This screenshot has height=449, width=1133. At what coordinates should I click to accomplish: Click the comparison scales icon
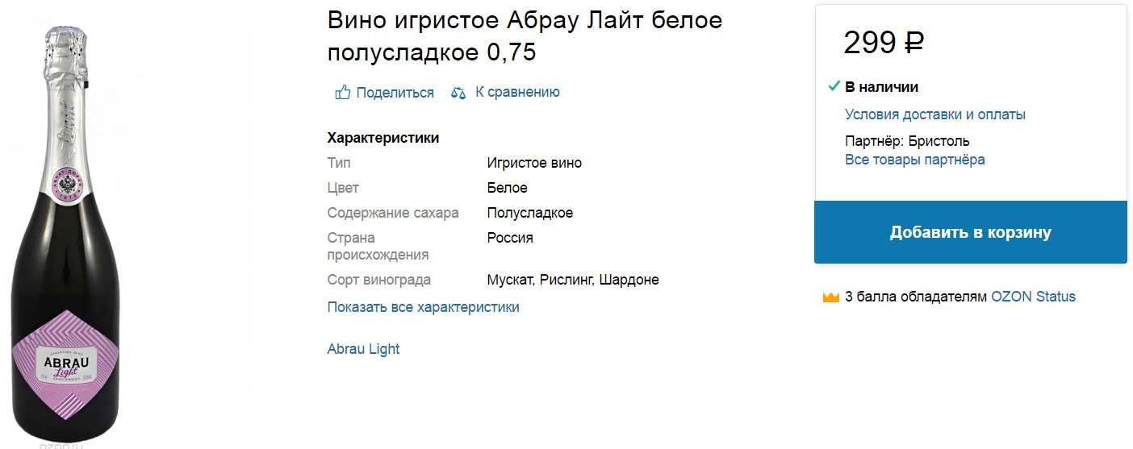click(x=458, y=93)
